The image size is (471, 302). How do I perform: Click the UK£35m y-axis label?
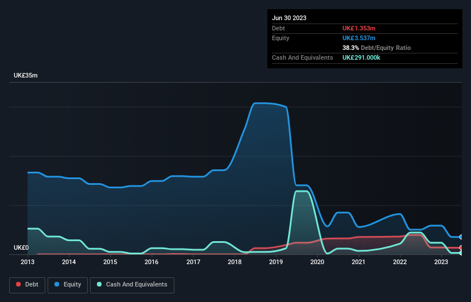pyautogui.click(x=26, y=75)
